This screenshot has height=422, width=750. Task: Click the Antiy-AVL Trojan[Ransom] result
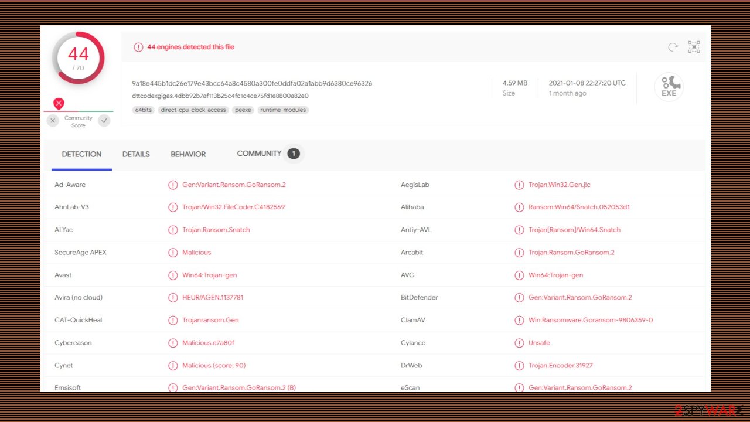click(574, 230)
